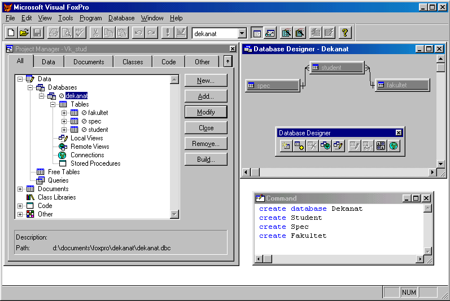Select Stored Procedures in the project tree
Screen dimensions: 450x301
[x=95, y=163]
